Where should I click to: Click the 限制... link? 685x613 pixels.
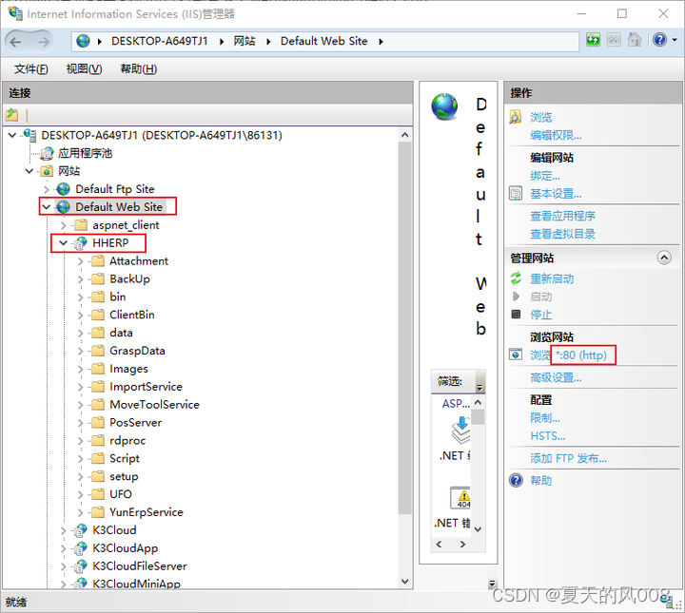point(545,418)
